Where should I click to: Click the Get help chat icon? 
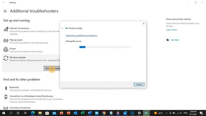[167, 40]
